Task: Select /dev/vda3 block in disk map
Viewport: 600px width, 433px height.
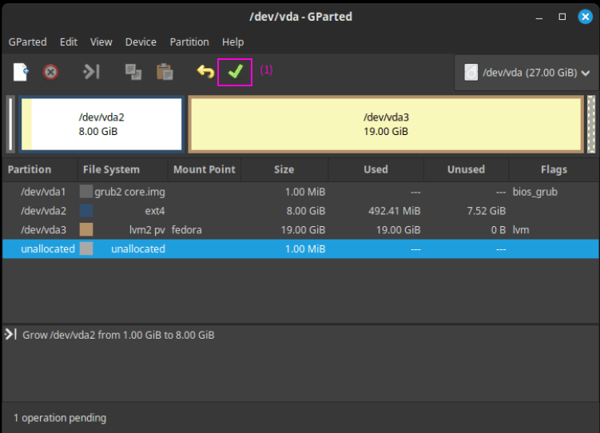Action: click(386, 125)
